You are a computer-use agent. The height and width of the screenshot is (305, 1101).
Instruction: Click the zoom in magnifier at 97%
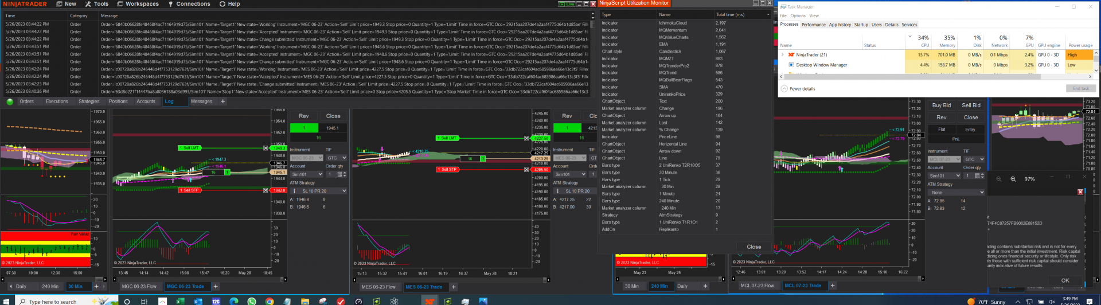[x=1013, y=179]
